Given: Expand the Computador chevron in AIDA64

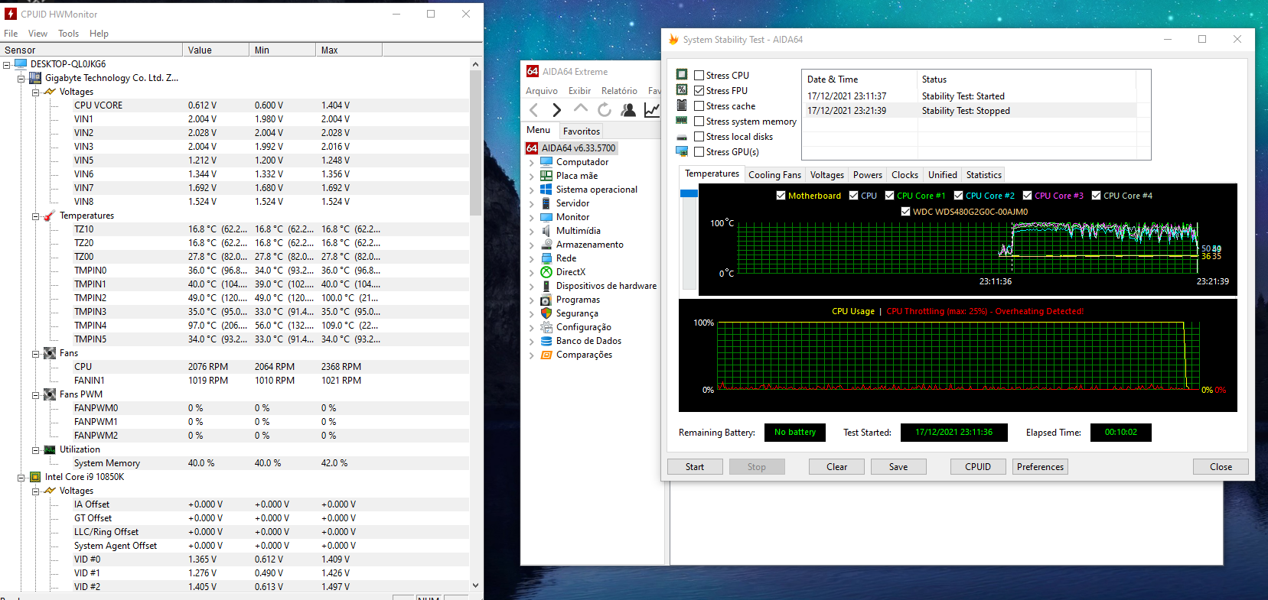Looking at the screenshot, I should 531,162.
